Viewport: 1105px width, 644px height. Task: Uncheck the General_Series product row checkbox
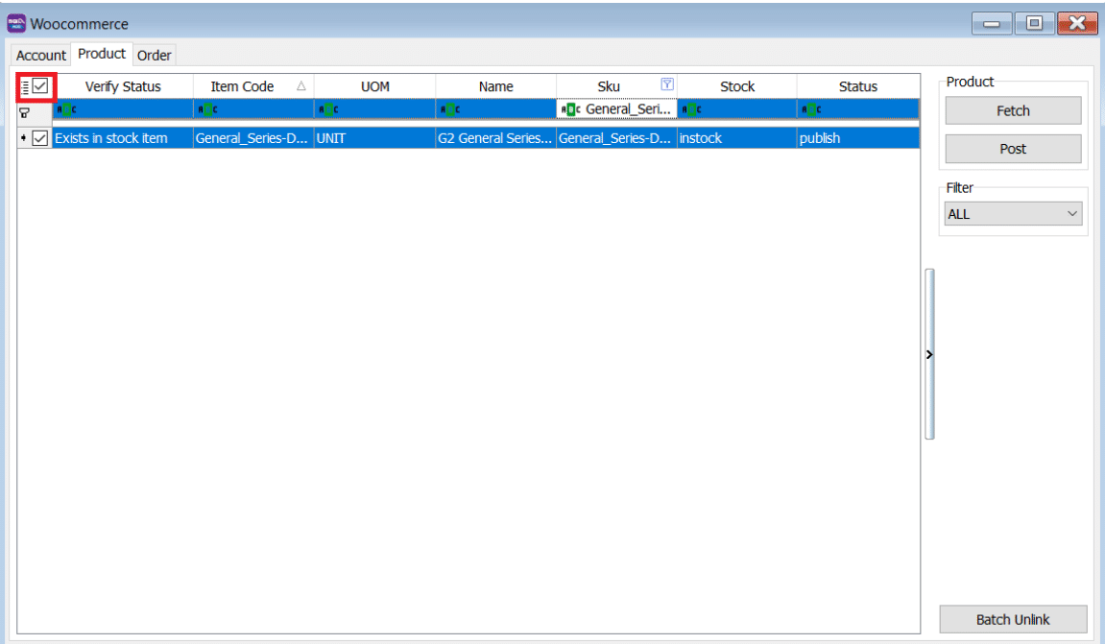[x=40, y=138]
